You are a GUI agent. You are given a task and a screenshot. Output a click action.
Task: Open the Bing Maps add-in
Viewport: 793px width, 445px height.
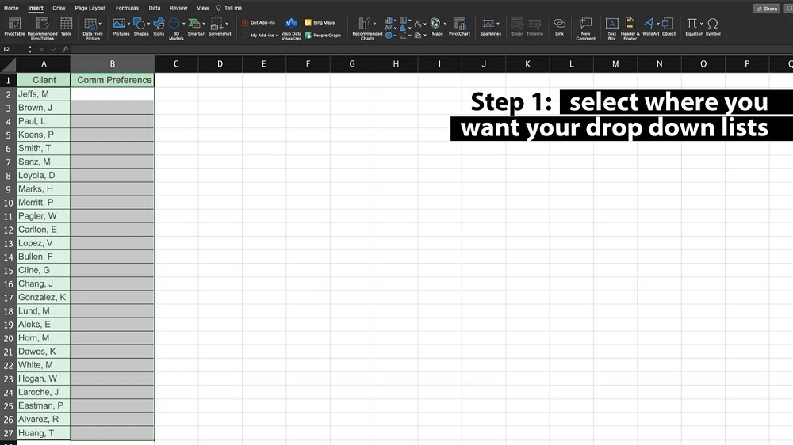[319, 23]
